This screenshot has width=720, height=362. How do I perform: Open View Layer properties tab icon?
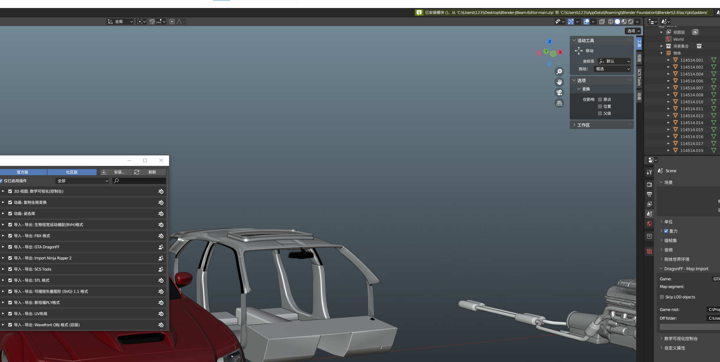tap(649, 204)
